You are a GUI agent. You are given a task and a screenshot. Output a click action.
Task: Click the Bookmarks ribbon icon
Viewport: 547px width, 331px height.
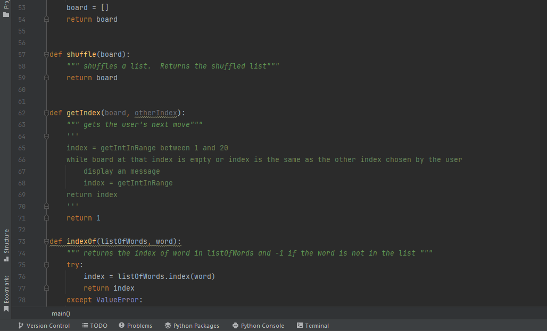[x=6, y=309]
